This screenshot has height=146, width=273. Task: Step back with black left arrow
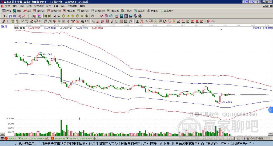click(x=54, y=16)
